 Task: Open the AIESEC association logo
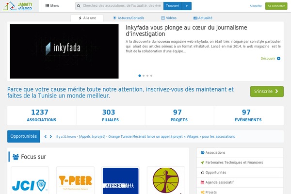click(x=121, y=181)
